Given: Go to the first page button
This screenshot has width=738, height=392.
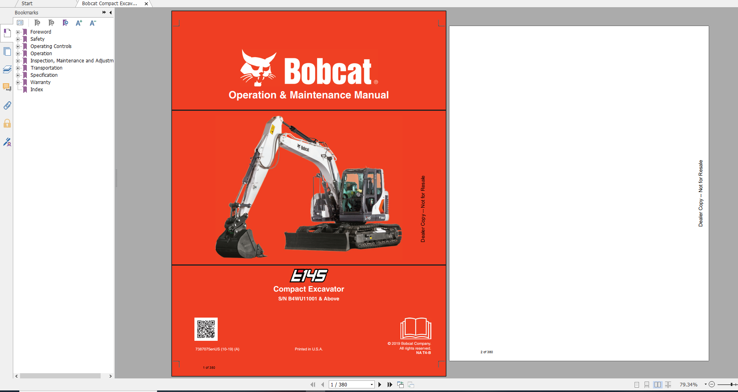Looking at the screenshot, I should click(313, 384).
